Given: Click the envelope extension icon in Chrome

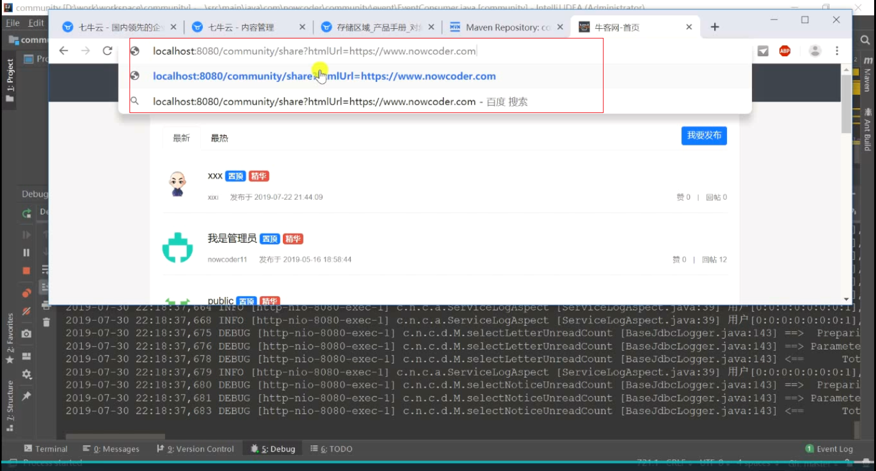Looking at the screenshot, I should 763,51.
